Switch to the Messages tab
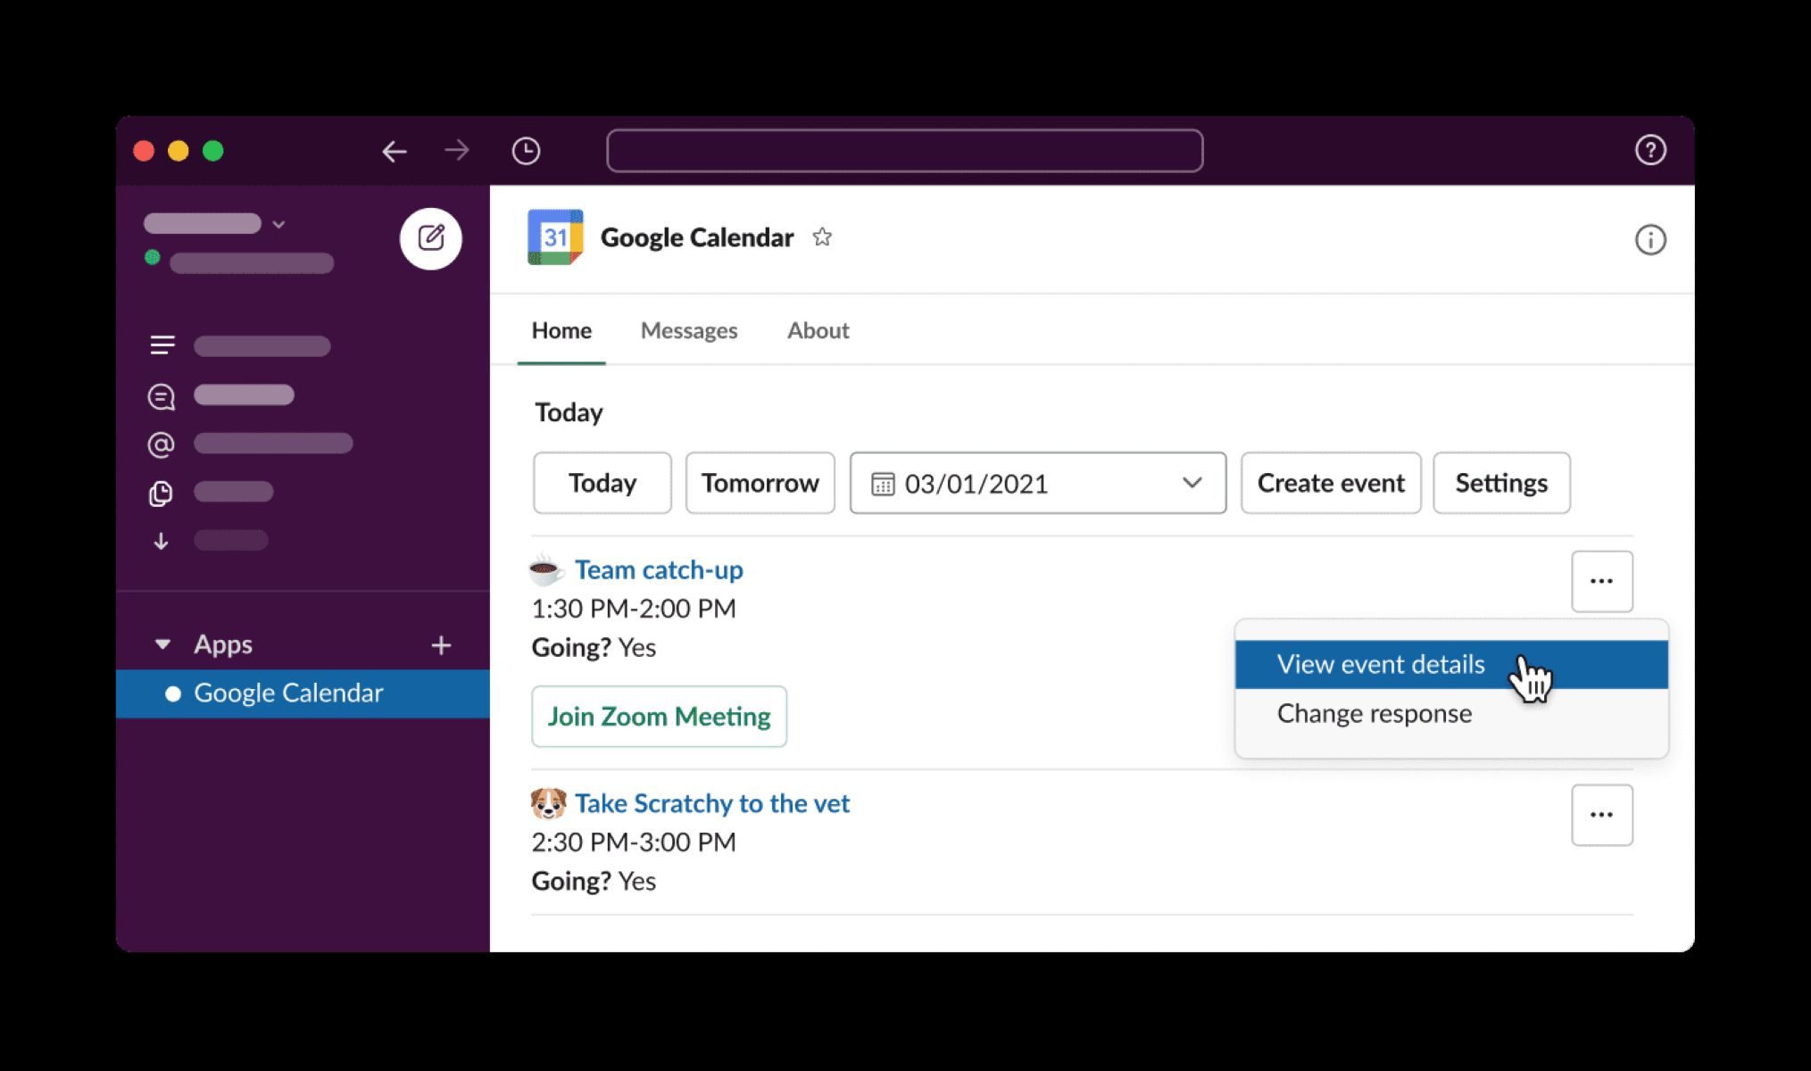This screenshot has height=1071, width=1811. tap(688, 330)
